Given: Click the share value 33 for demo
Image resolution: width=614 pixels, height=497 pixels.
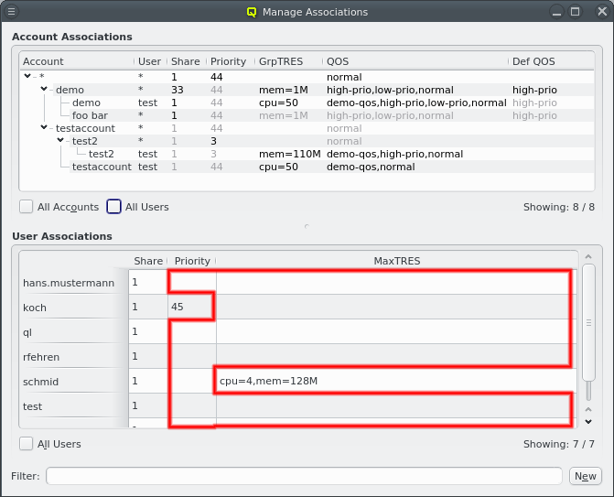Looking at the screenshot, I should 178,90.
